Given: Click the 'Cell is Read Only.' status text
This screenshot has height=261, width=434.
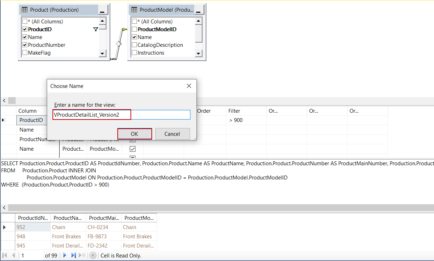Looking at the screenshot, I should (x=121, y=255).
